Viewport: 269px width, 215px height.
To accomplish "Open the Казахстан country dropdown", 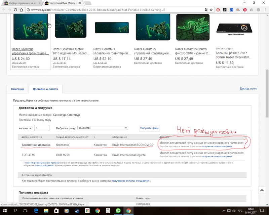I will click(103, 128).
